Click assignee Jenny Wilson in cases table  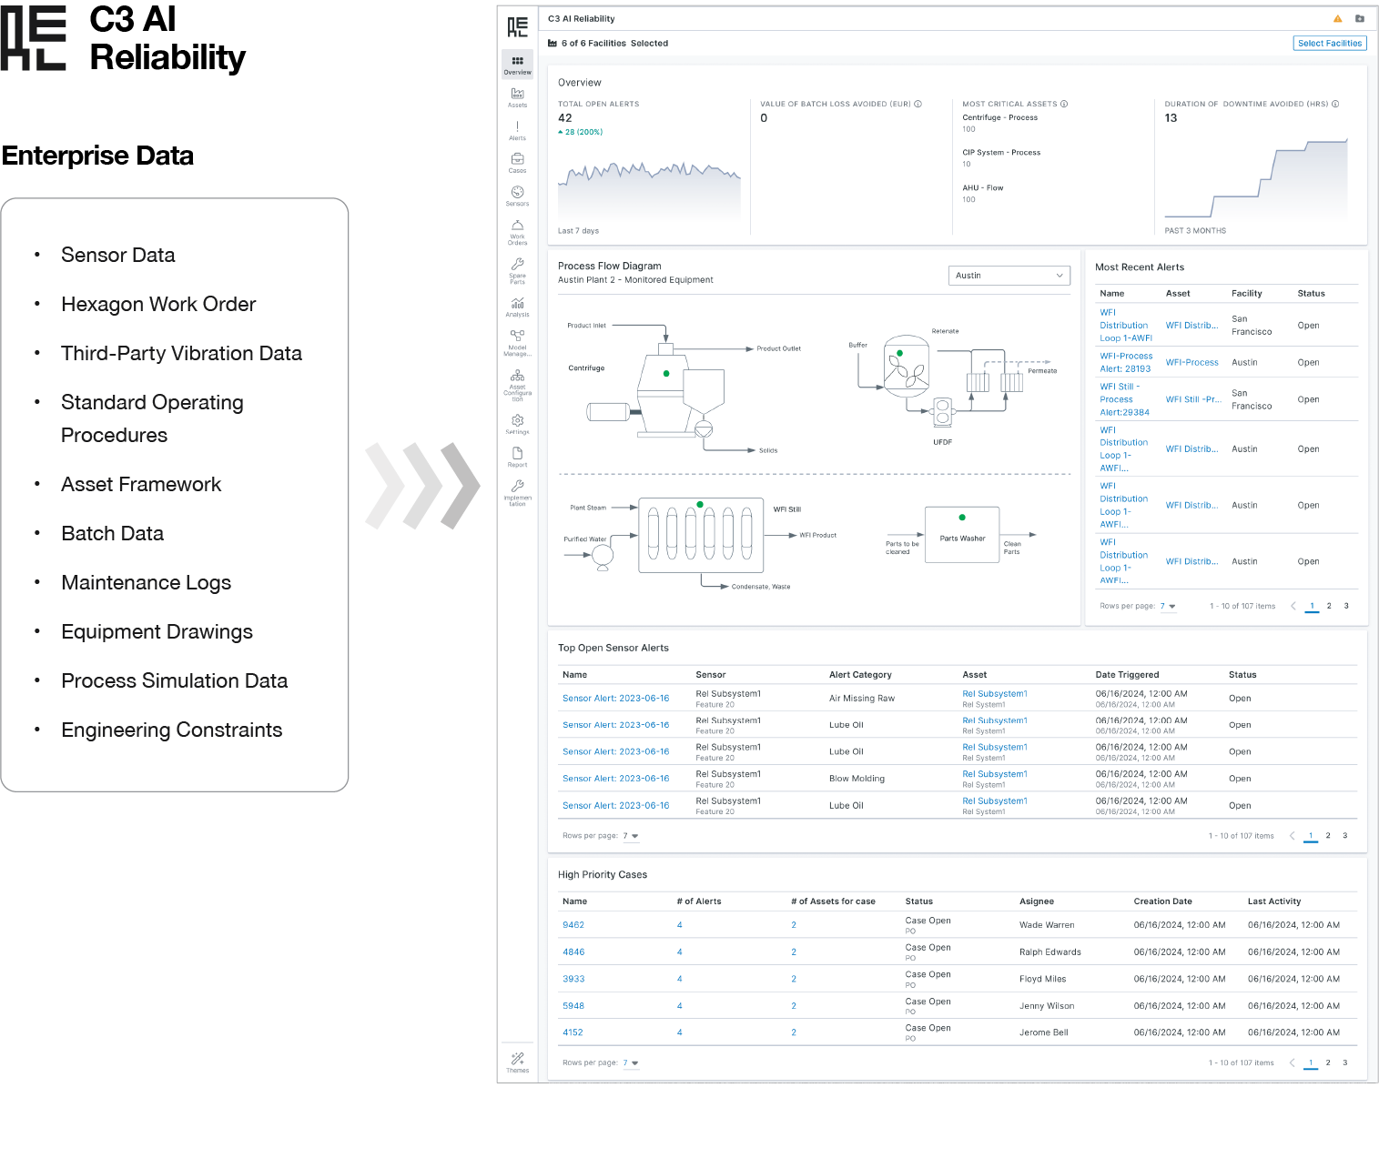coord(1047,1006)
